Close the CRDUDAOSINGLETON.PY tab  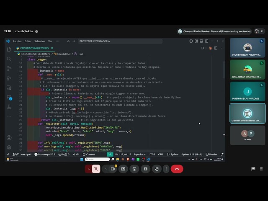[52, 48]
